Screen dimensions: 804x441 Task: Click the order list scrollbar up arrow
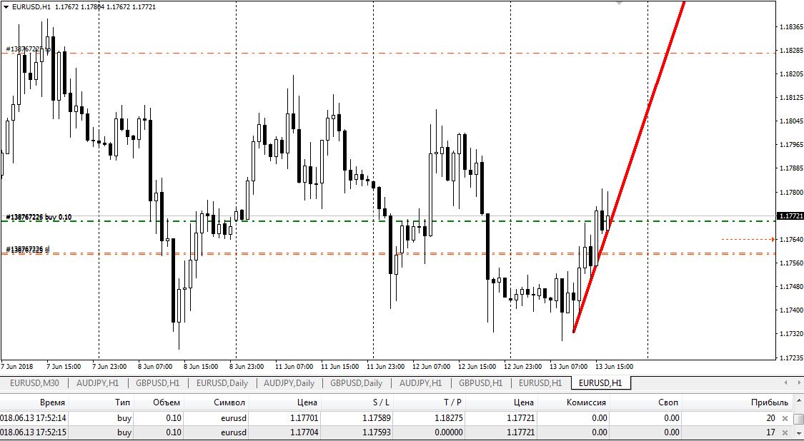coord(798,402)
